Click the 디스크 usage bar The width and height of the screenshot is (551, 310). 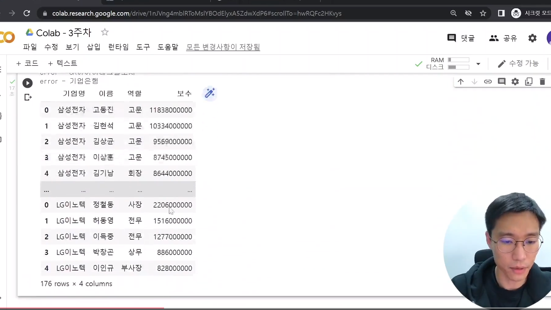click(x=459, y=67)
